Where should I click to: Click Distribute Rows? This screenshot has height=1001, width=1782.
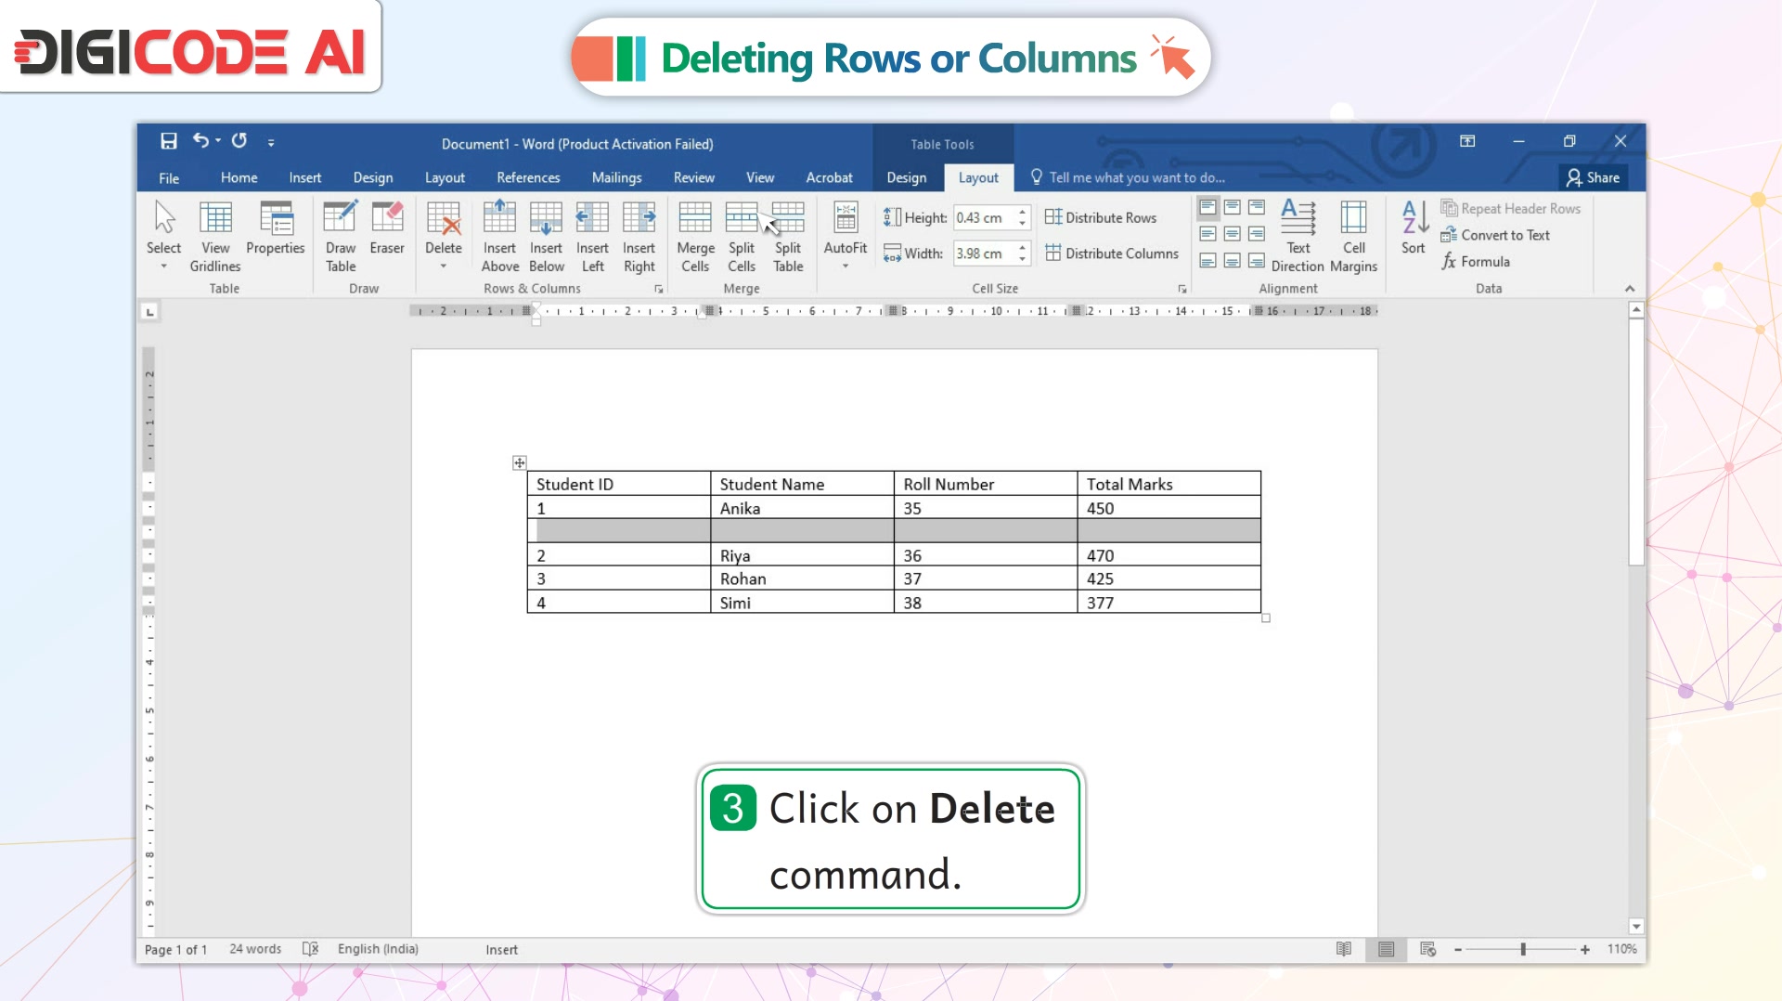click(1101, 217)
